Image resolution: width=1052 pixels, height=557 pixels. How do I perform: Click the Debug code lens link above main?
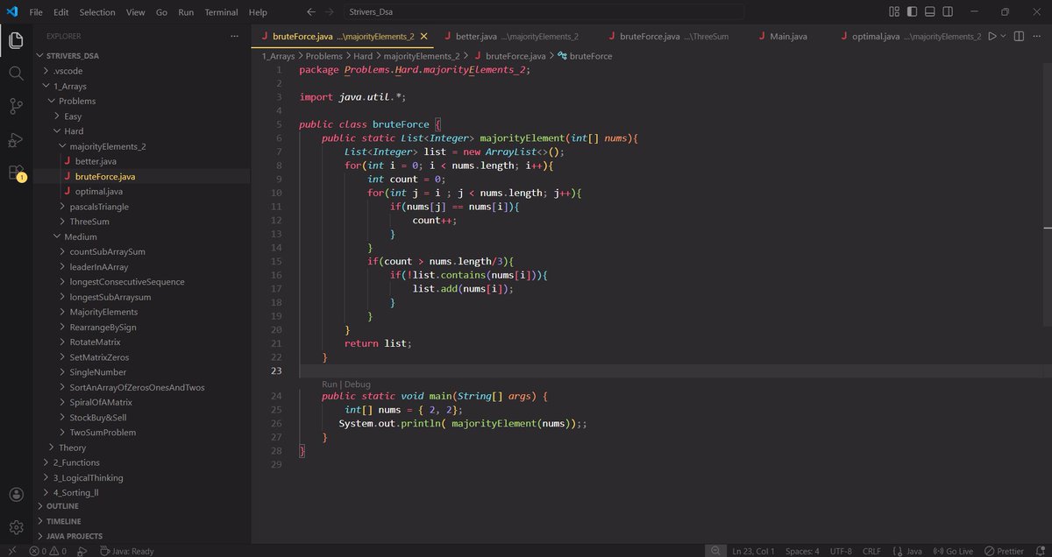pyautogui.click(x=358, y=384)
